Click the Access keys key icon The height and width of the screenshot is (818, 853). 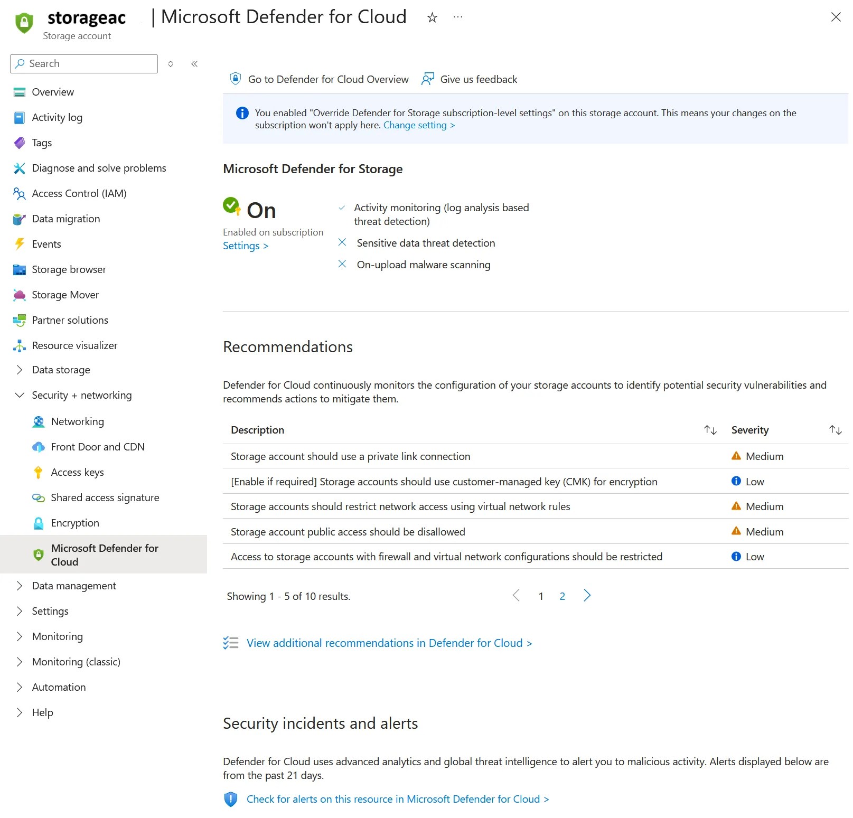click(x=39, y=473)
